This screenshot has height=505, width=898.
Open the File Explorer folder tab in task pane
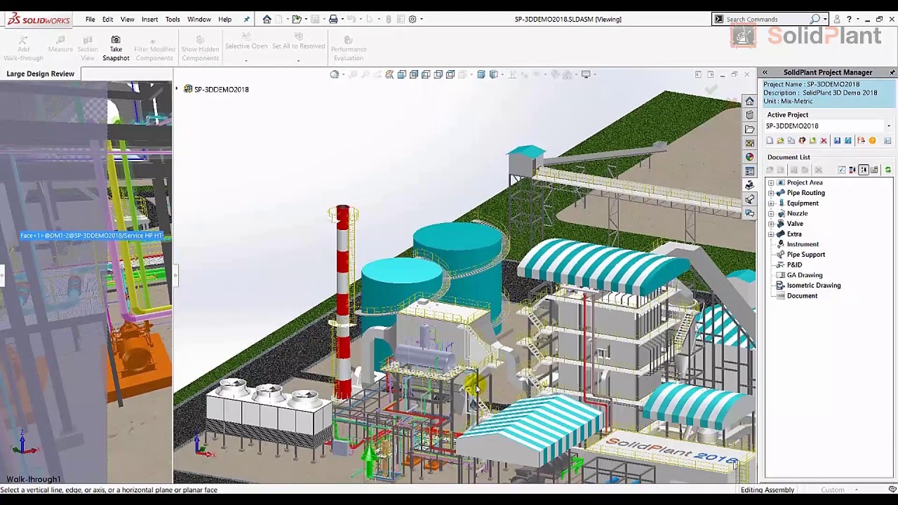point(750,129)
